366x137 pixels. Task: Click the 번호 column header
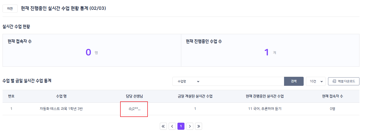pyautogui.click(x=11, y=96)
